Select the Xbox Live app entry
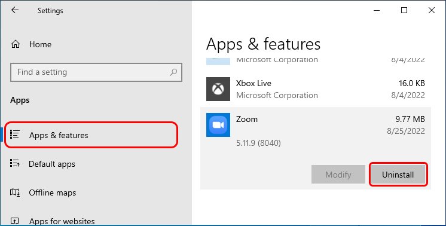The image size is (446, 226). [x=316, y=89]
